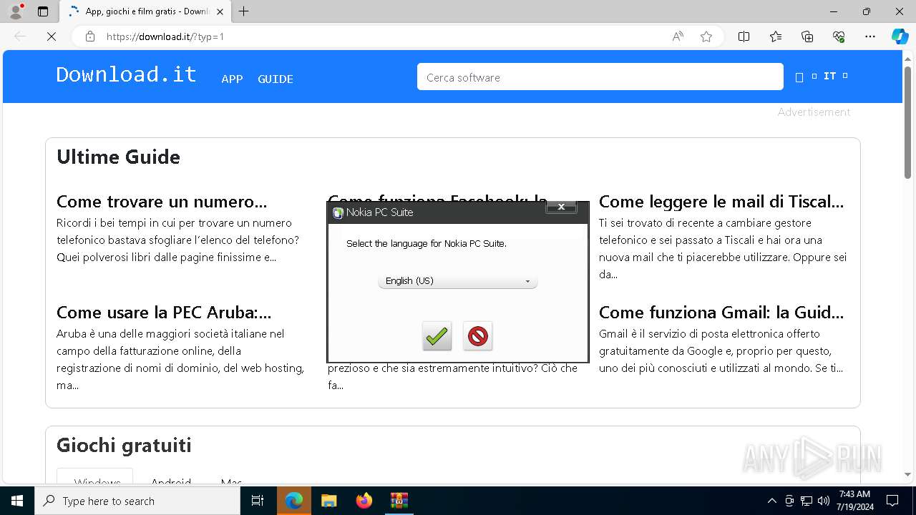Click the Cerca software search field

[x=600, y=77]
